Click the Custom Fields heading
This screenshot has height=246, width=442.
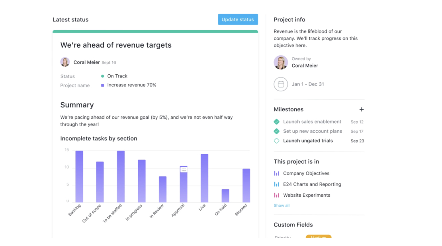(293, 225)
